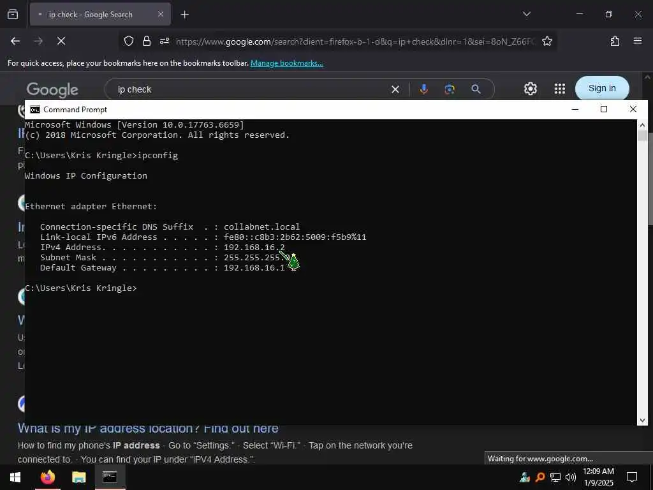
Task: Click Firefox icon in the taskbar
Action: (47, 477)
